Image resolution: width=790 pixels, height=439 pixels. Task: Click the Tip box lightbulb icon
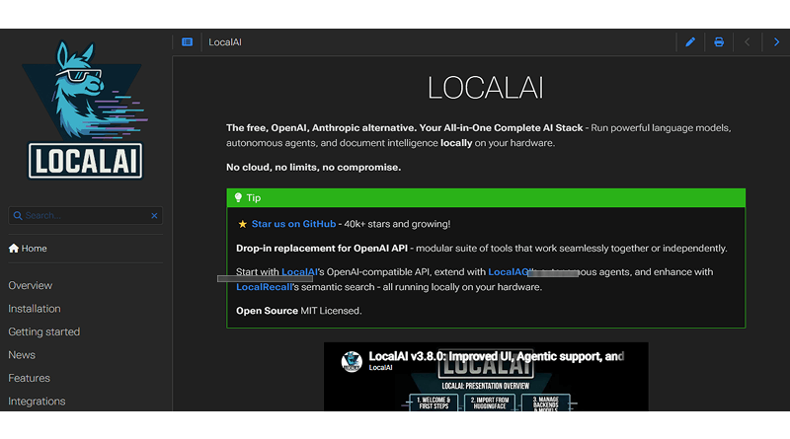pos(238,198)
